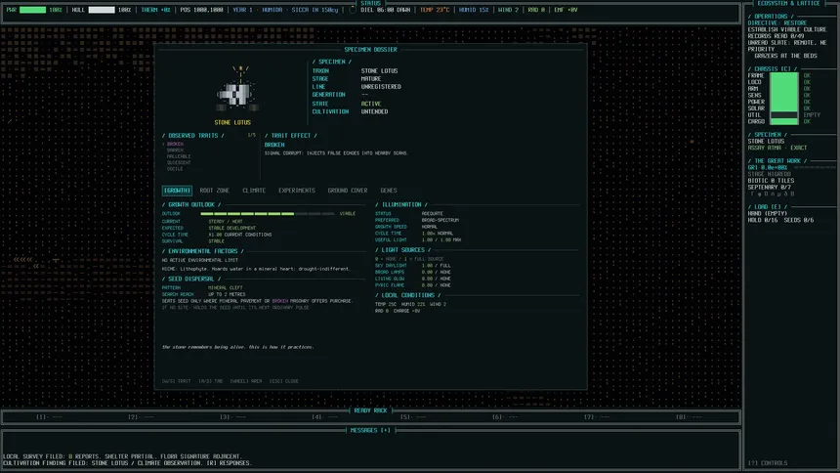Click "ASSAY ATMR · EXACT" in sidebar
Viewport: 840px width, 473px height.
click(x=777, y=148)
